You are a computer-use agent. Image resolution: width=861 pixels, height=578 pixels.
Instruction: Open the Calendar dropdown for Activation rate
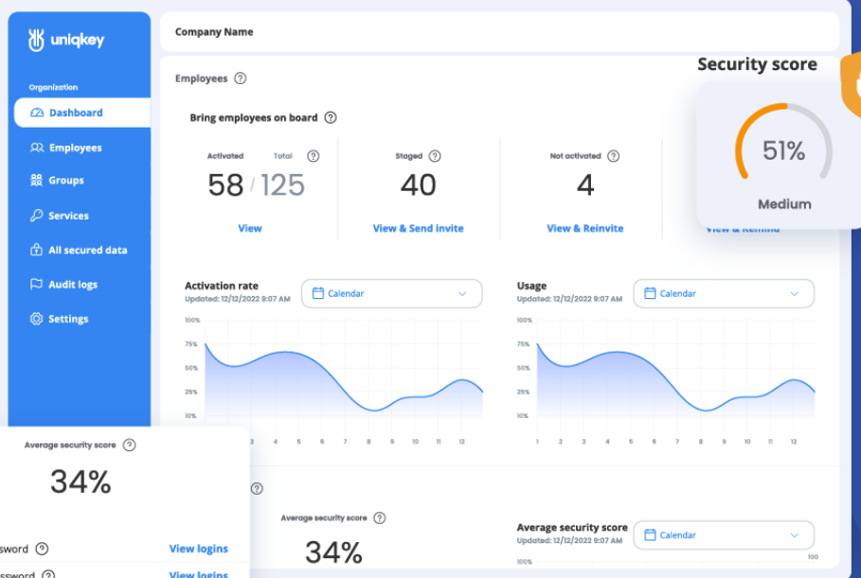[391, 293]
